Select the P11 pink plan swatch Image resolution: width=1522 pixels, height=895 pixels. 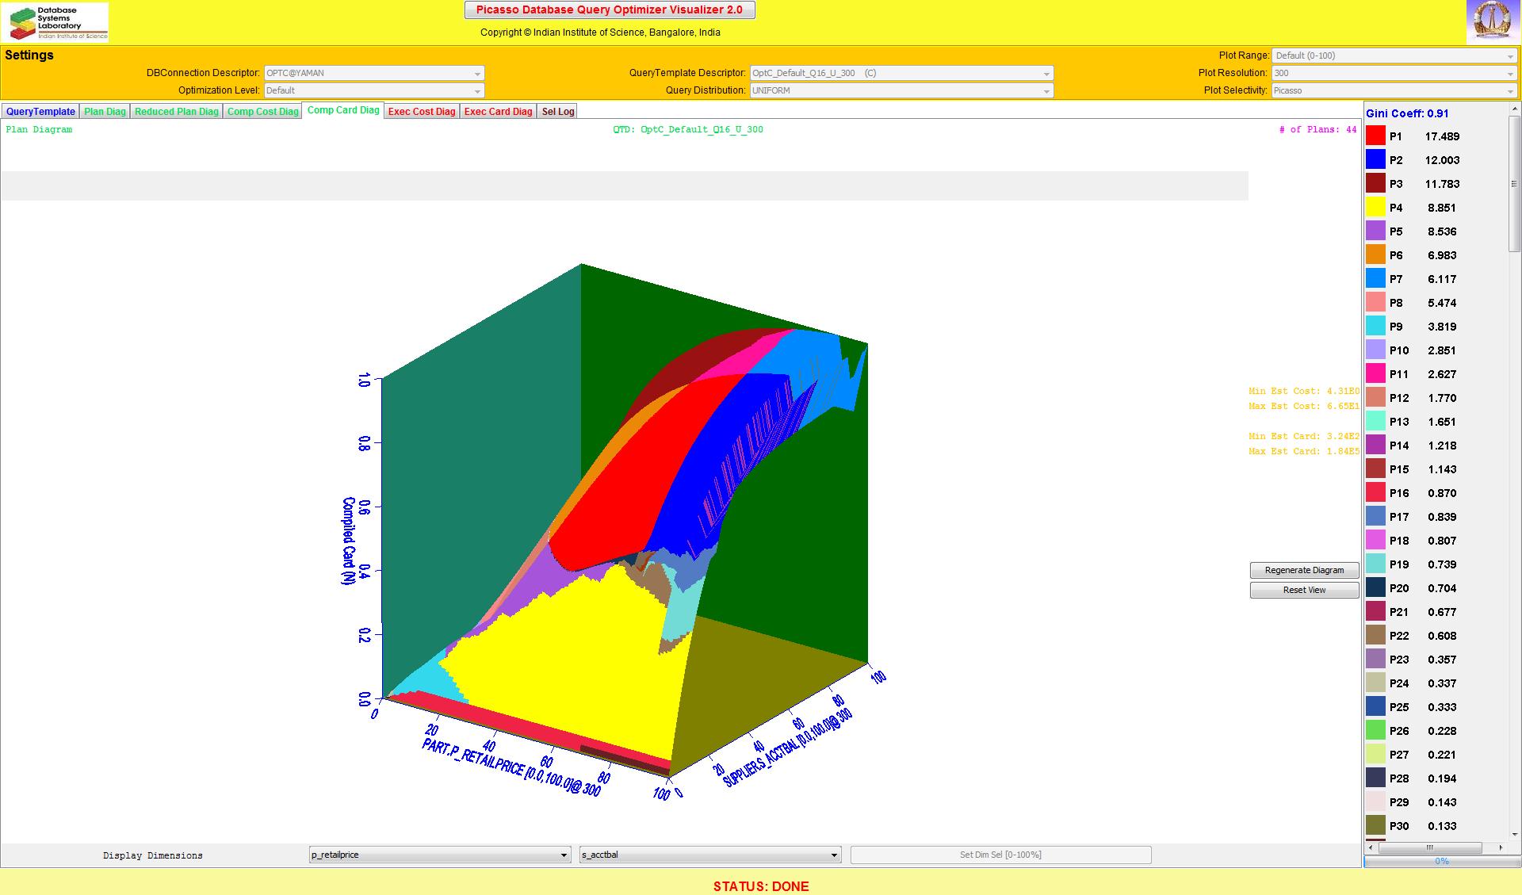pos(1375,374)
